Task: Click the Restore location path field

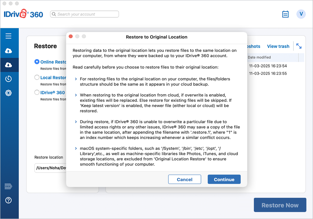Action: 50,168
